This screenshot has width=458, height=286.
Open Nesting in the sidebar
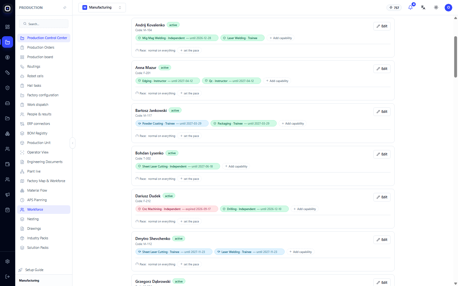44,219
